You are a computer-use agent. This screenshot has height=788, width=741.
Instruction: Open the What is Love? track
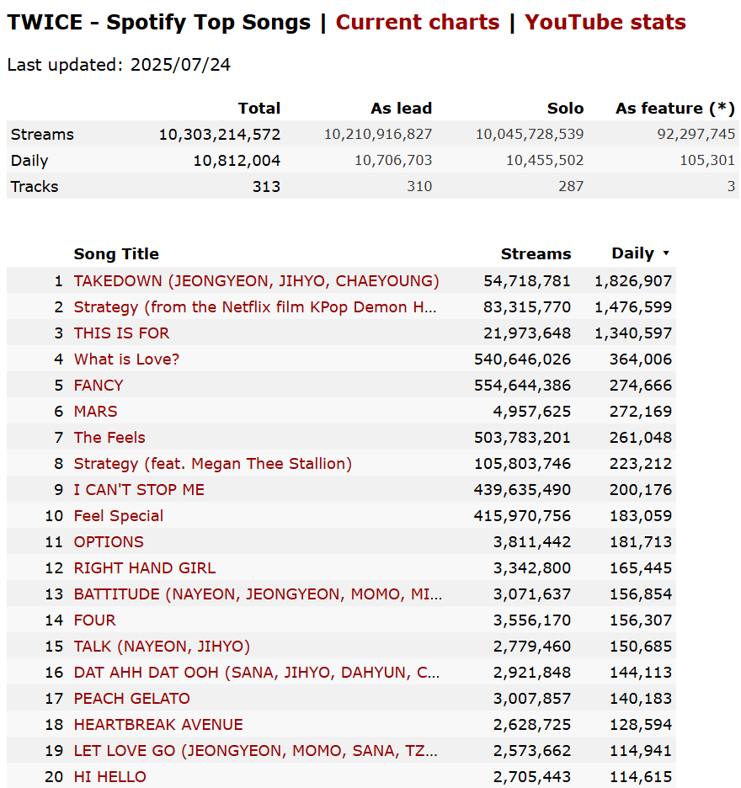pyautogui.click(x=126, y=359)
